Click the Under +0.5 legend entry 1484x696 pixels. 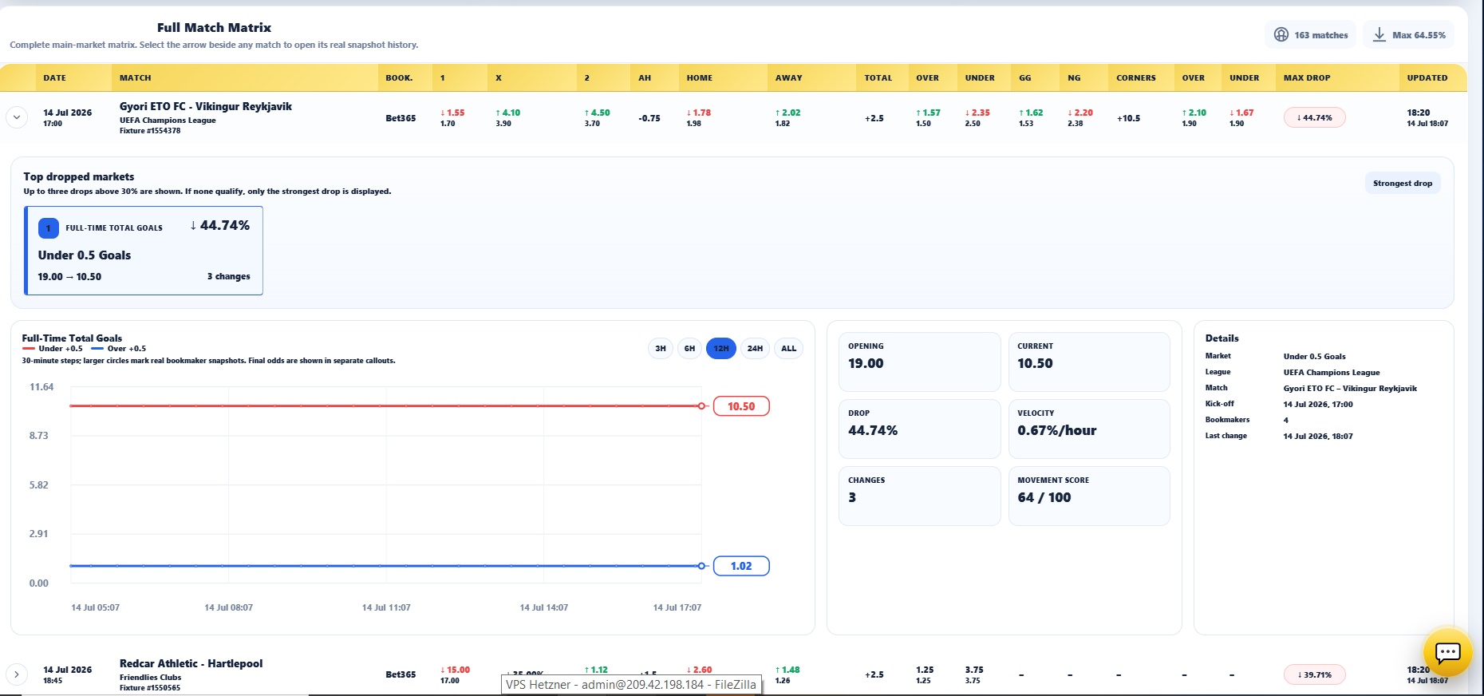[x=53, y=349]
